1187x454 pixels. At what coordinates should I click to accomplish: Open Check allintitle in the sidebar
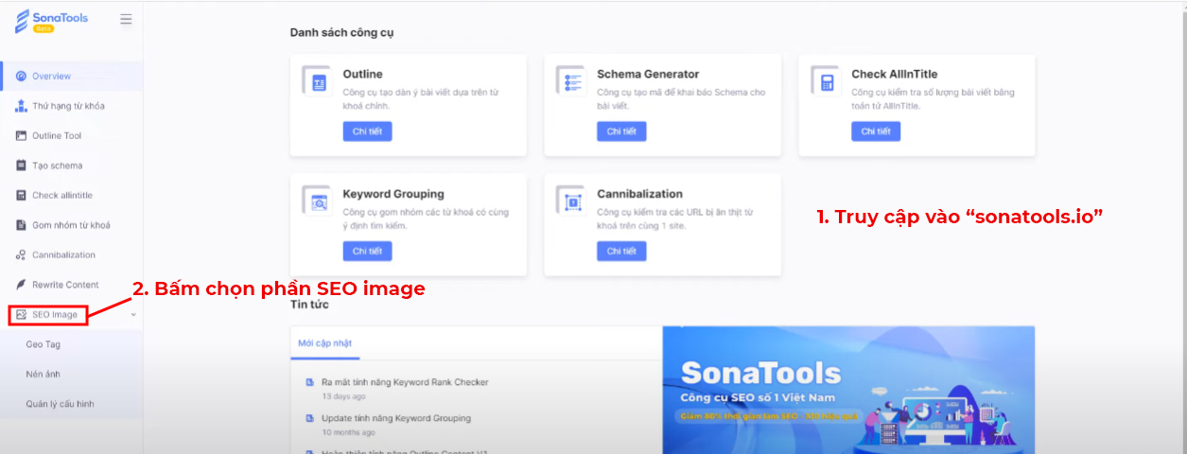[72, 195]
